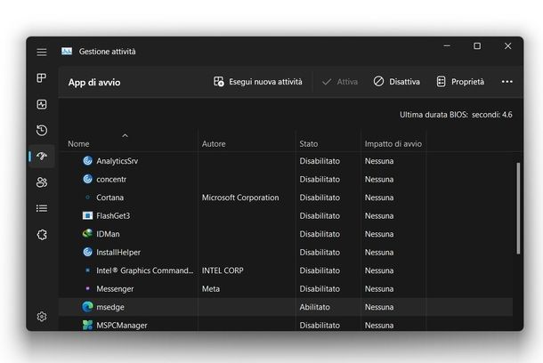Select the Messenger row name
The height and width of the screenshot is (363, 543).
coord(115,289)
